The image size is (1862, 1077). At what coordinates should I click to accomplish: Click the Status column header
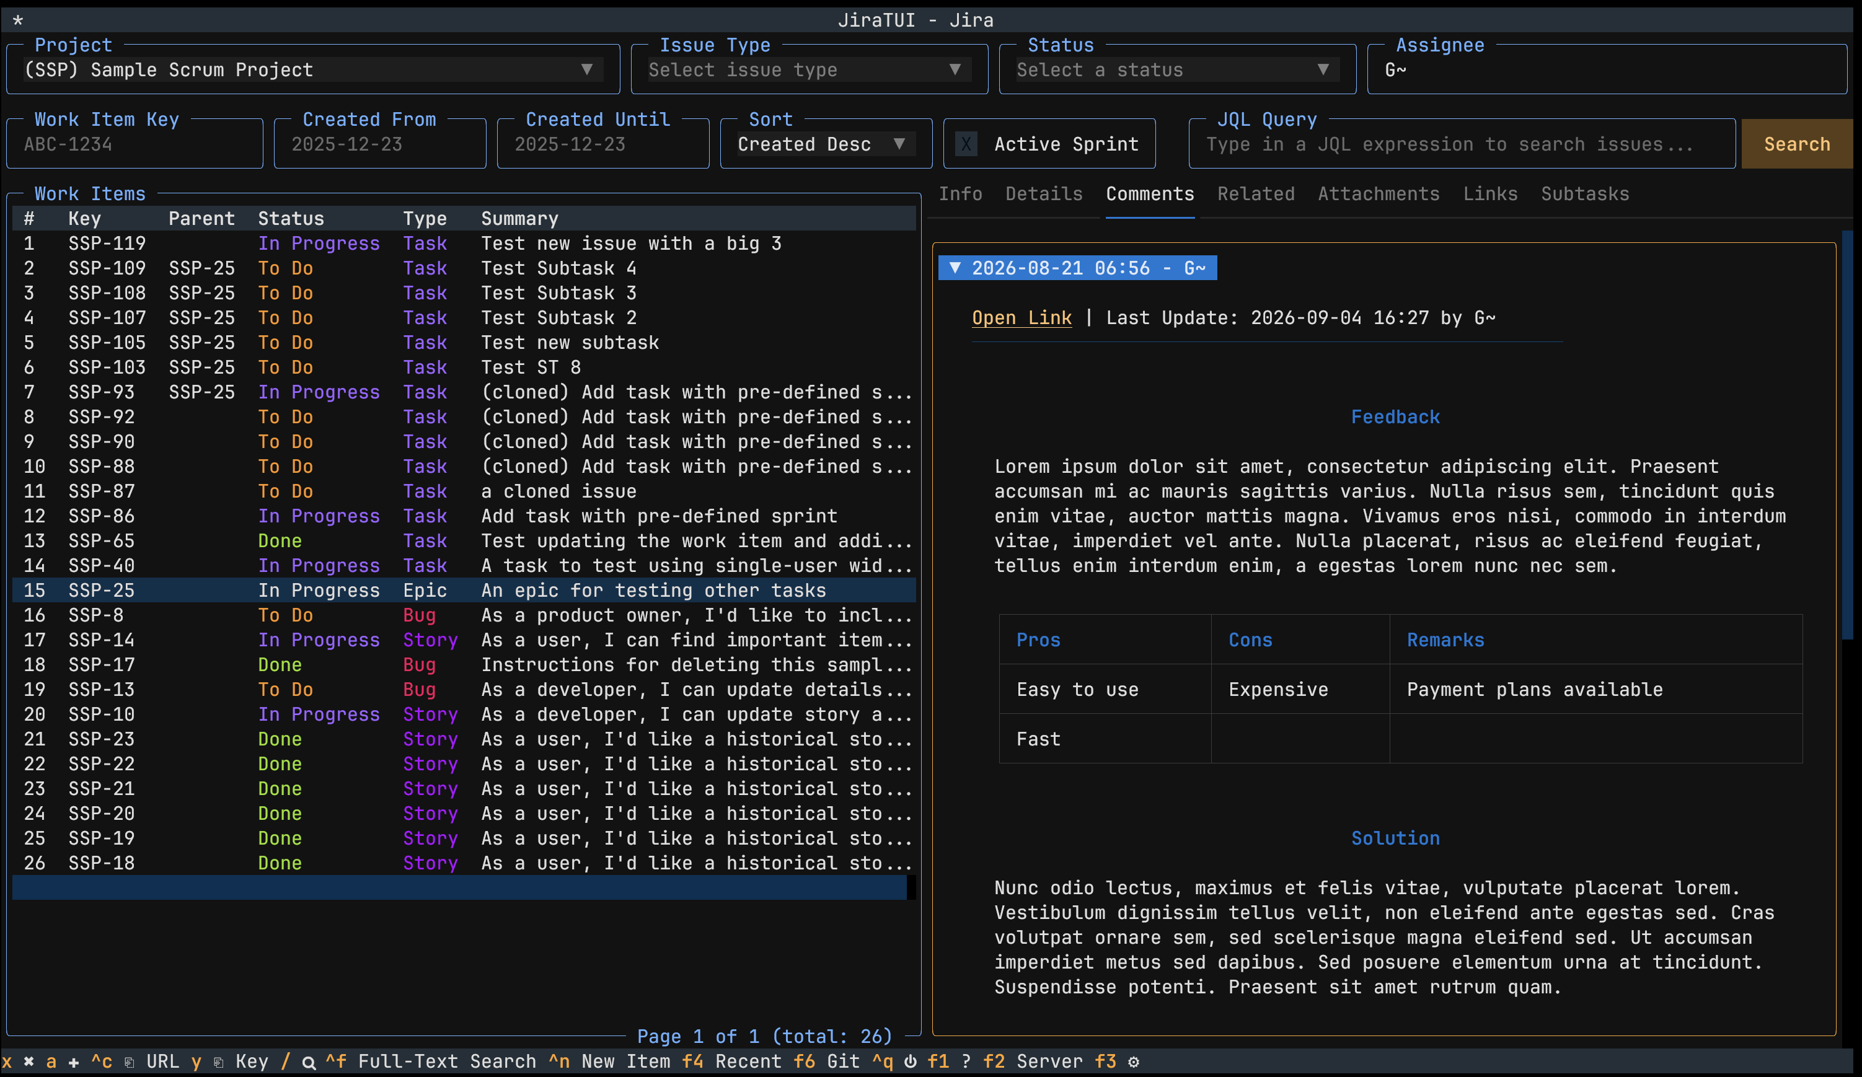coord(290,219)
